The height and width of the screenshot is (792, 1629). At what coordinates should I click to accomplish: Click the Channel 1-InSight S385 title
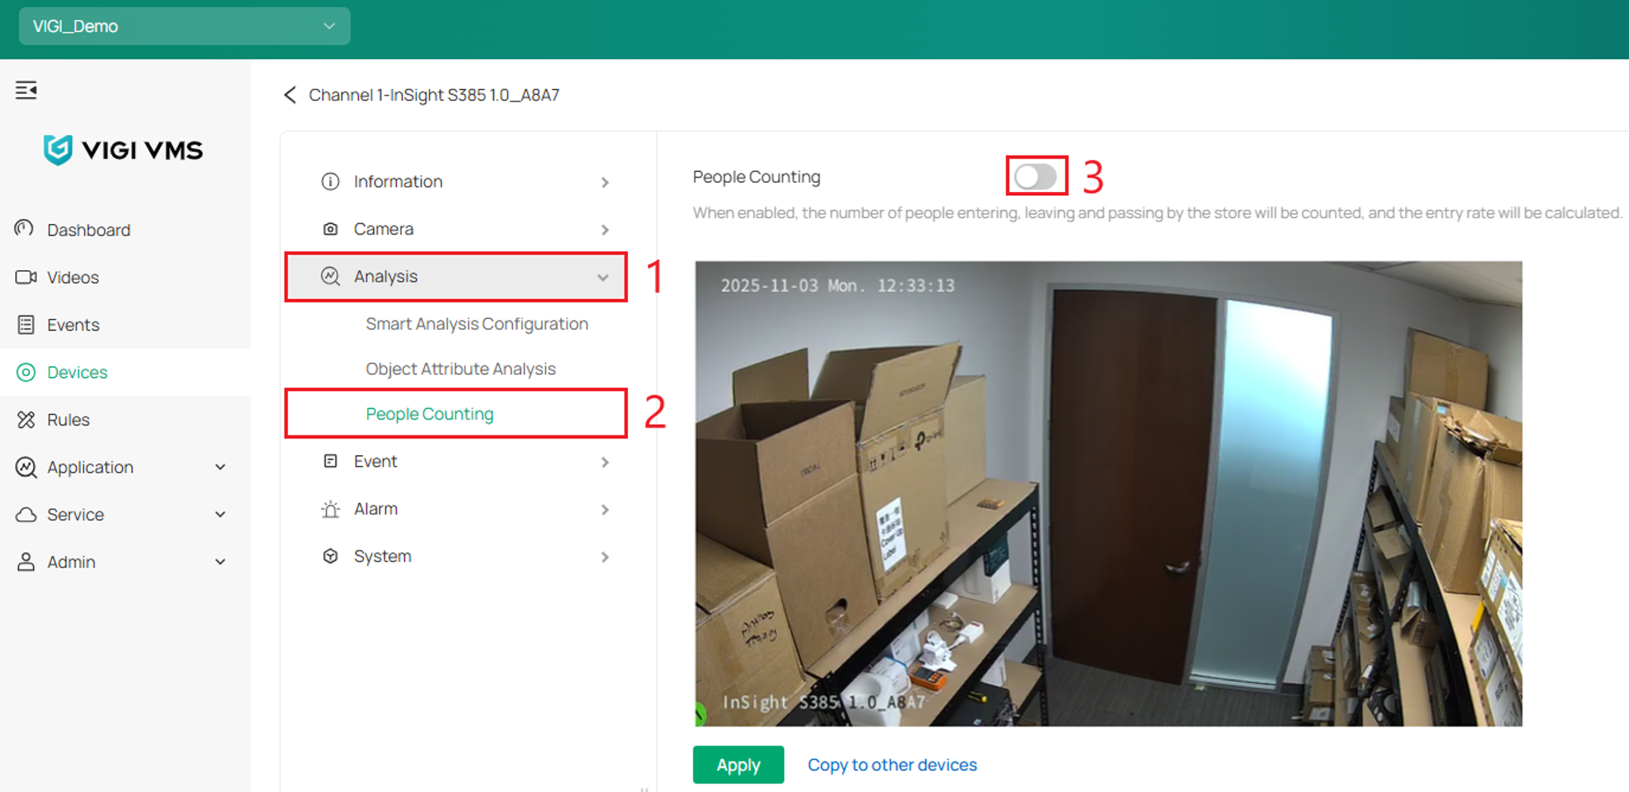[x=434, y=95]
